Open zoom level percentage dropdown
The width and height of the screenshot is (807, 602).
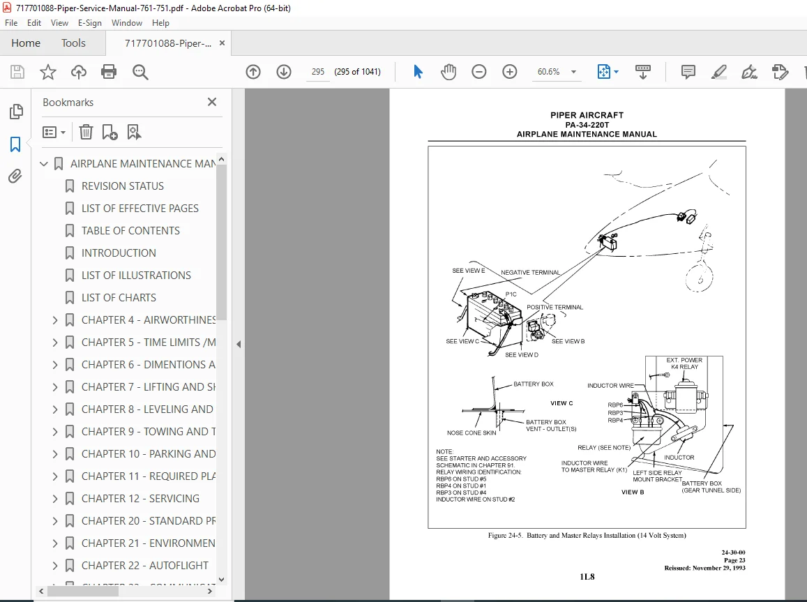[x=573, y=72]
